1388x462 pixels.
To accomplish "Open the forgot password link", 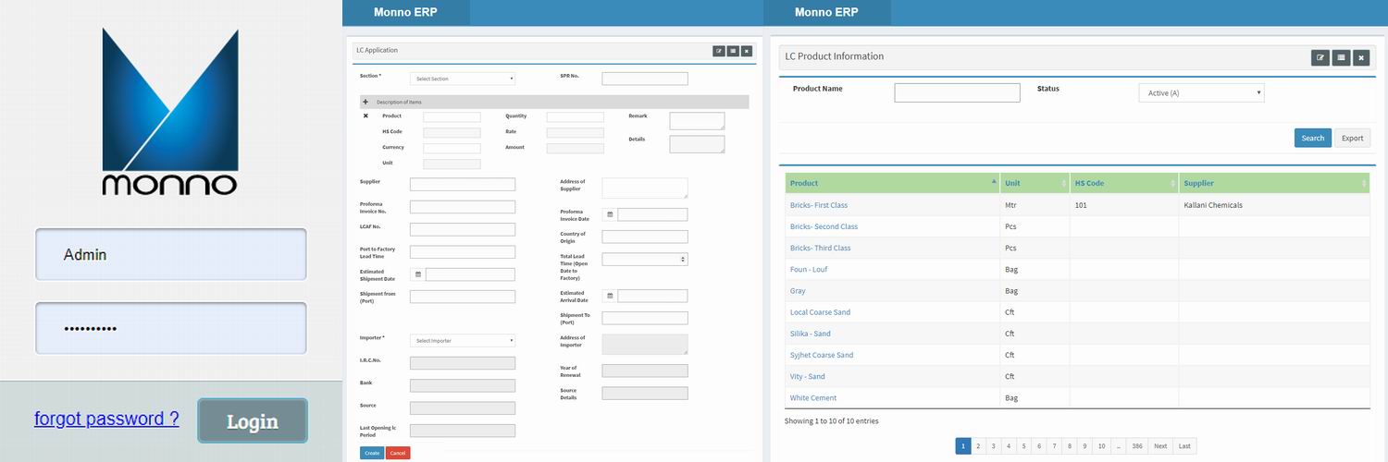I will (106, 419).
